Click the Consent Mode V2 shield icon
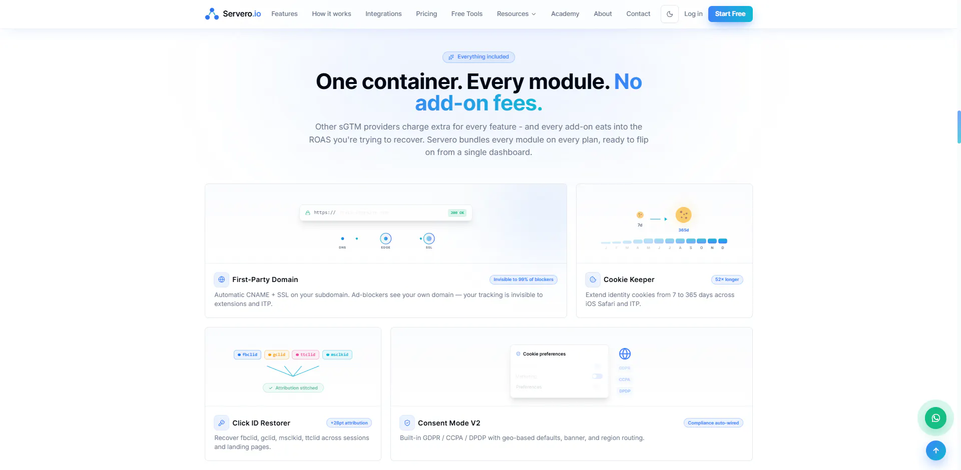 coord(407,423)
